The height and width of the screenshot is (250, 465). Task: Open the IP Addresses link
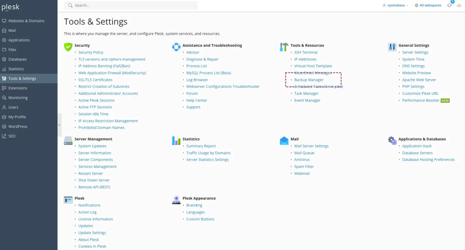click(x=305, y=59)
